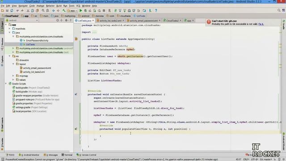Open the app run configuration dropdown
This screenshot has height=161, width=286.
[x=72, y=11]
